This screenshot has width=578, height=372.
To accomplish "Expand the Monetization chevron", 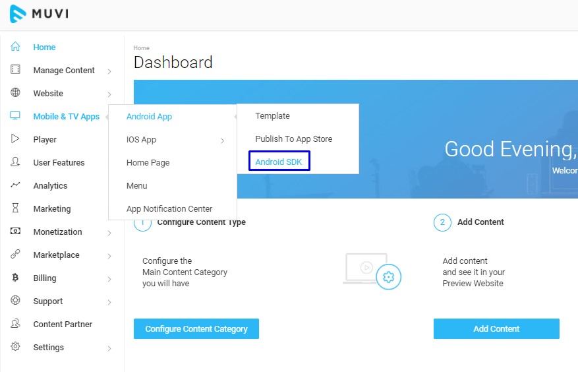I will pyautogui.click(x=109, y=233).
